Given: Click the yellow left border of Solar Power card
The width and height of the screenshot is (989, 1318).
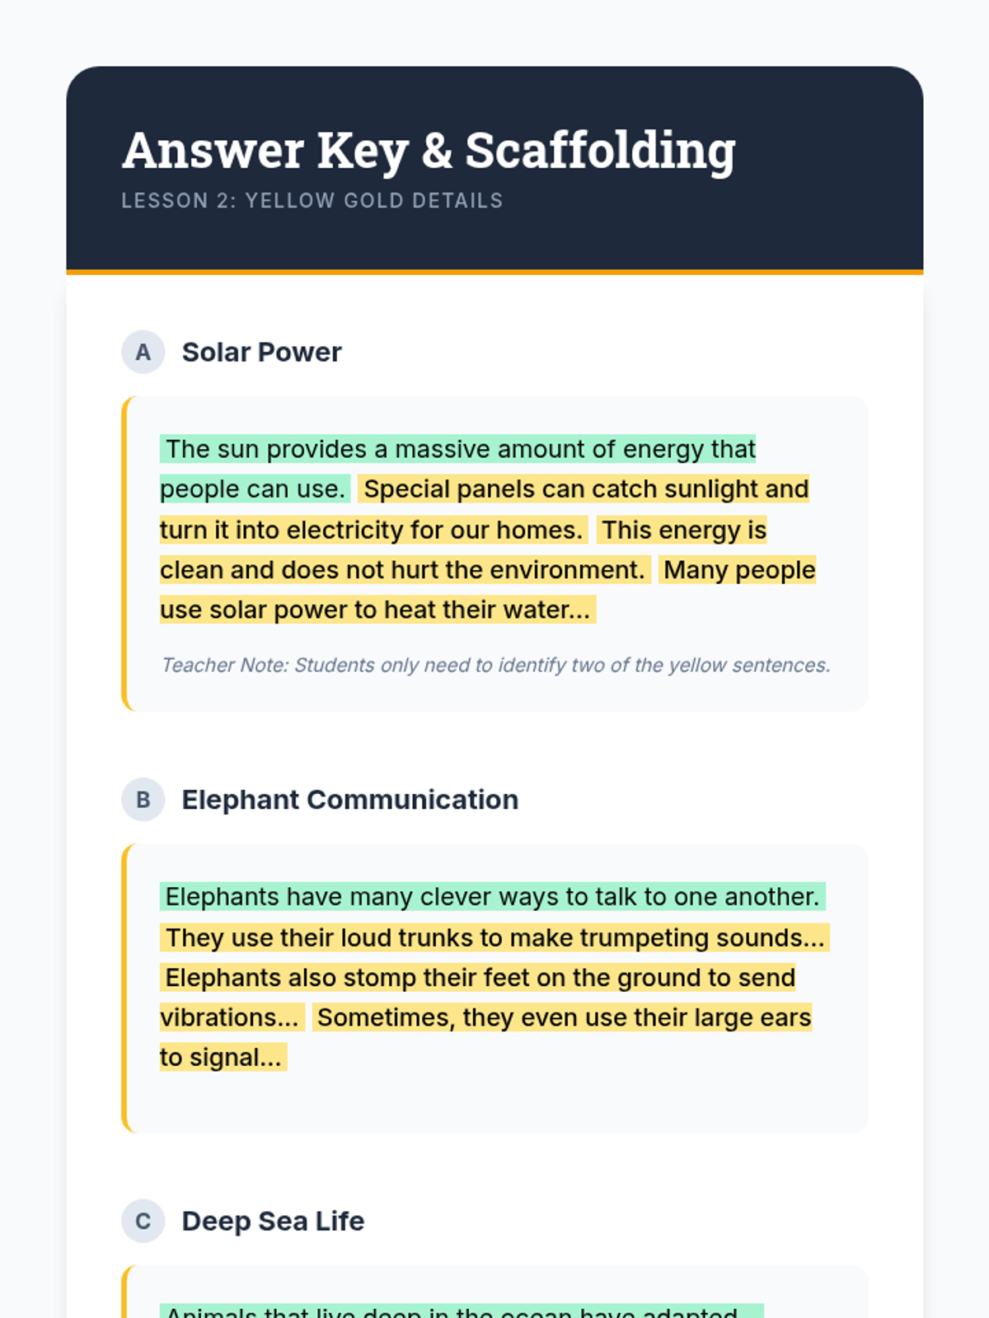Looking at the screenshot, I should [124, 554].
